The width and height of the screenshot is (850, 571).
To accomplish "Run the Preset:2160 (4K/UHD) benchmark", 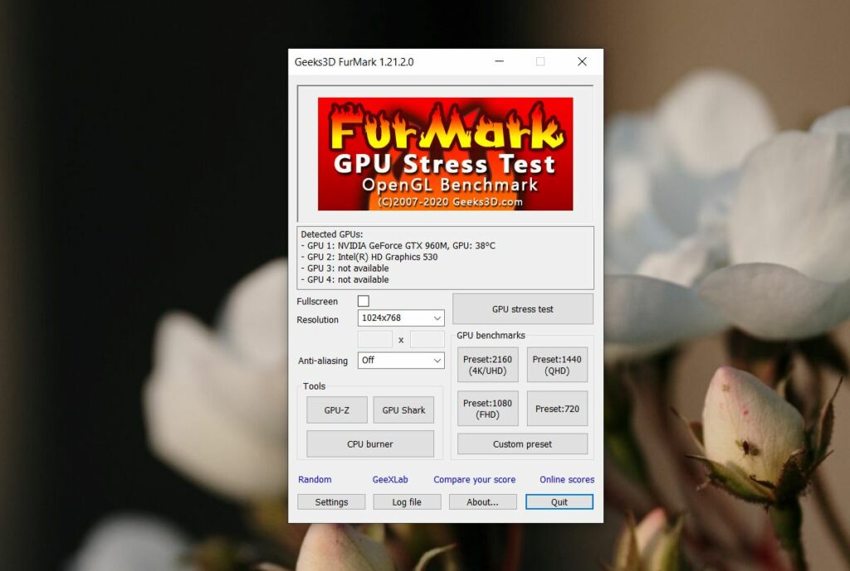I will pos(487,364).
